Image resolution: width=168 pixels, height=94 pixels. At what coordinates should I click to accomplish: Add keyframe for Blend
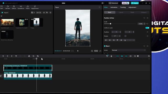click(148, 46)
